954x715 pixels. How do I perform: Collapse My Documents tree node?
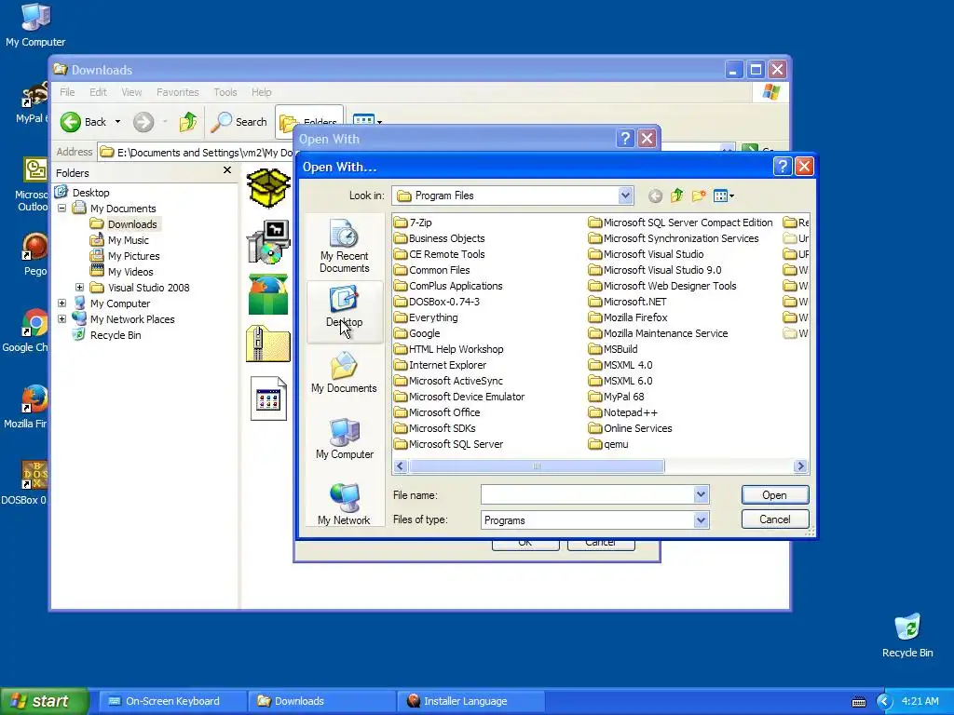pos(62,208)
